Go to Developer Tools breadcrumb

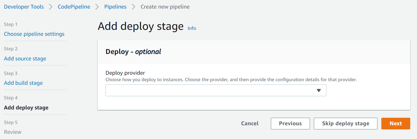24,7
